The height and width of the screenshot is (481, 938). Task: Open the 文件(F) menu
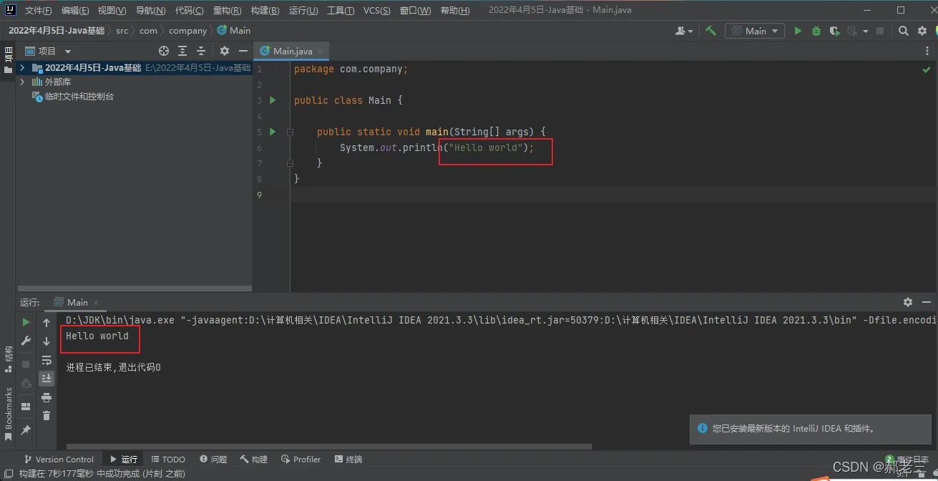click(39, 10)
